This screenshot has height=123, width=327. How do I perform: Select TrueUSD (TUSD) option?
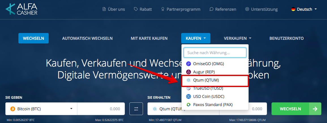[x=215, y=88]
